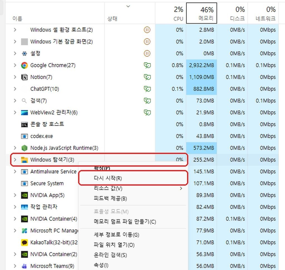
Task: Select the 콘솔 창 호스트 process name
Action: 47,124
